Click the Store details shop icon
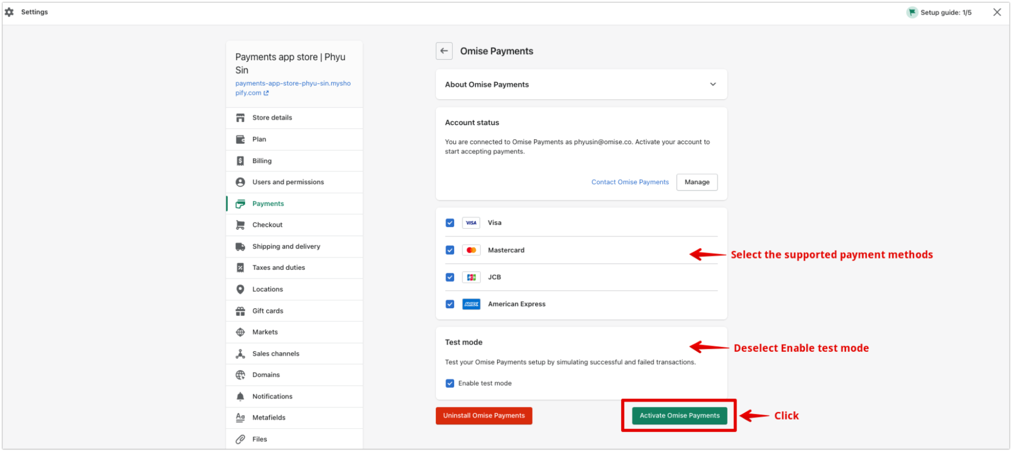The image size is (1012, 452). [x=240, y=118]
